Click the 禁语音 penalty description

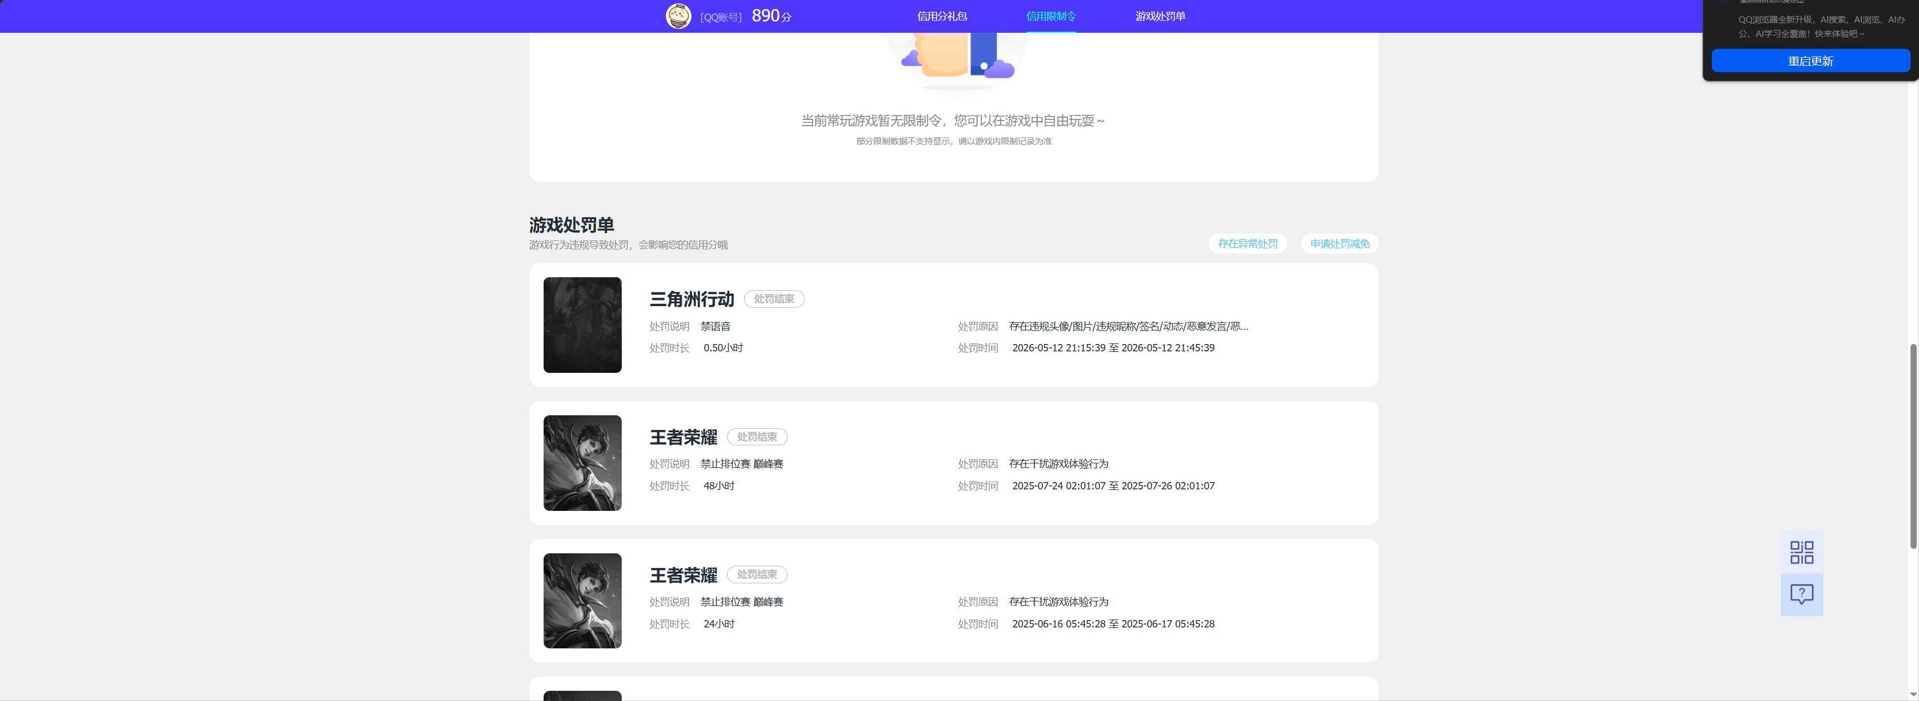pyautogui.click(x=715, y=326)
